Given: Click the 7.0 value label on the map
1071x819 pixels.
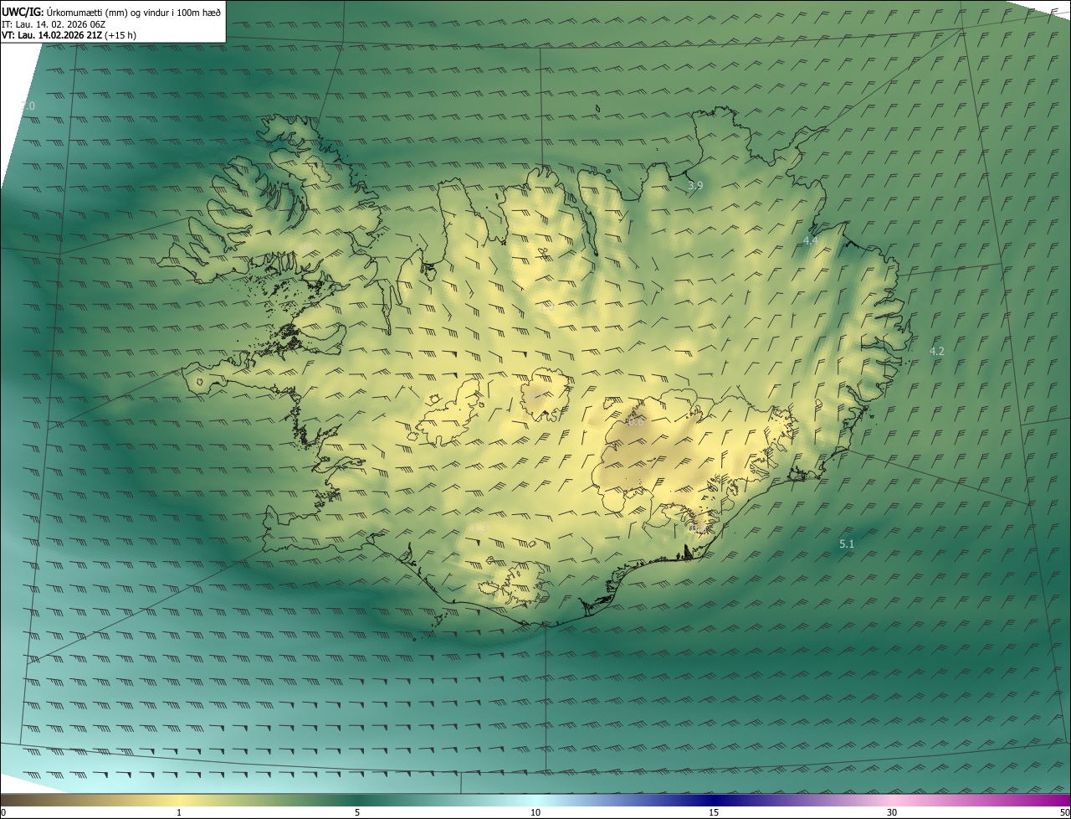Looking at the screenshot, I should [x=28, y=106].
